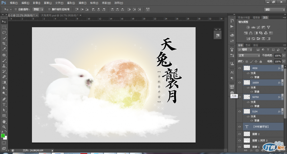Select the Eraser tool
Viewport: 287px width, 154px height.
click(x=4, y=77)
